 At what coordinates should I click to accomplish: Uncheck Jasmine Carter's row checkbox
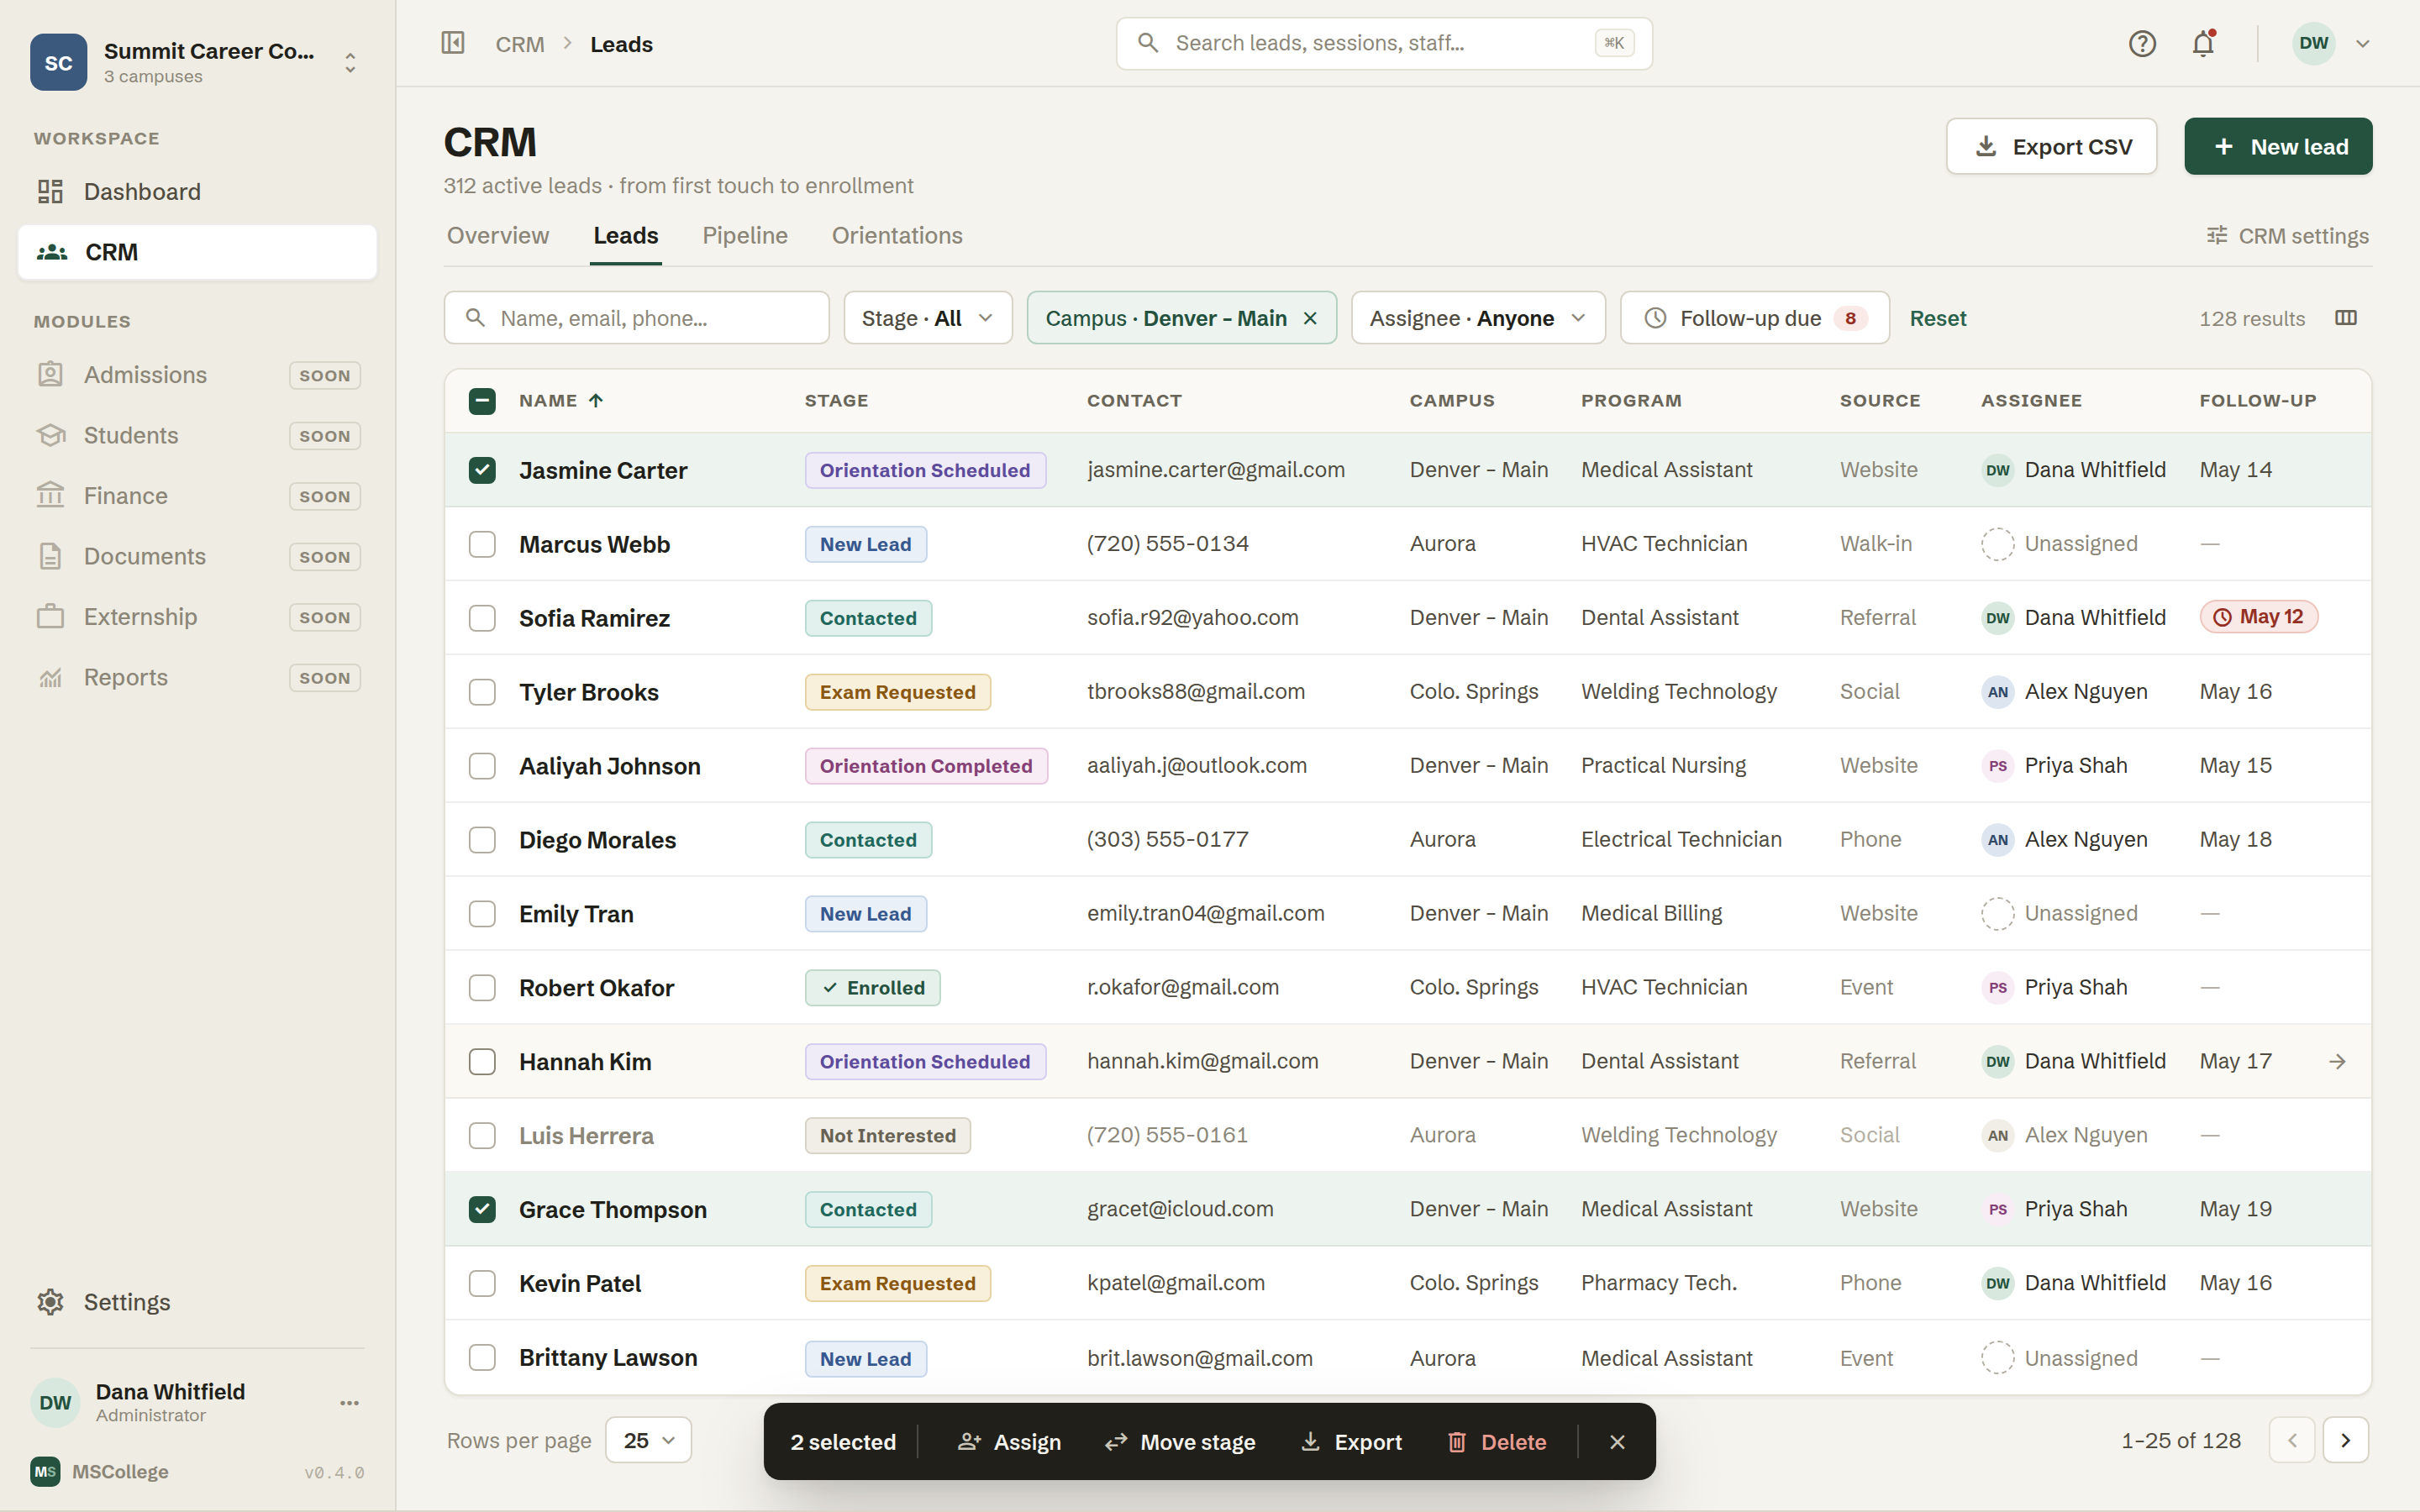(482, 470)
